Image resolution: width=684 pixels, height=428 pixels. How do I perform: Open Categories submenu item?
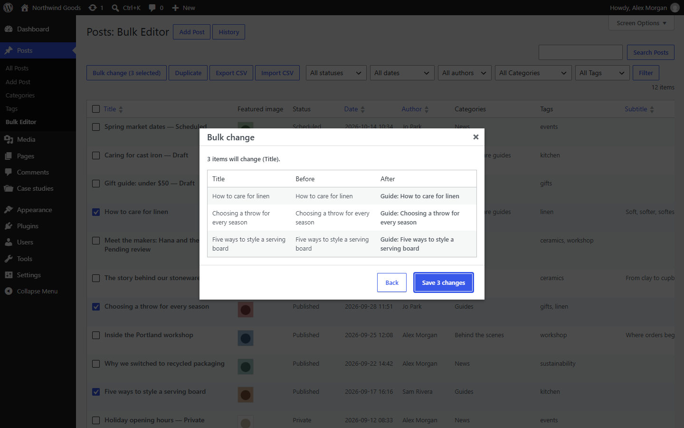pyautogui.click(x=20, y=95)
